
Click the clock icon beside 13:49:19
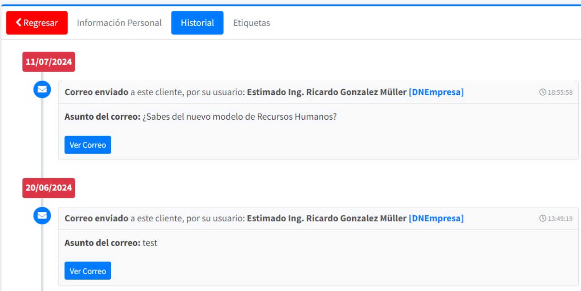coord(542,218)
